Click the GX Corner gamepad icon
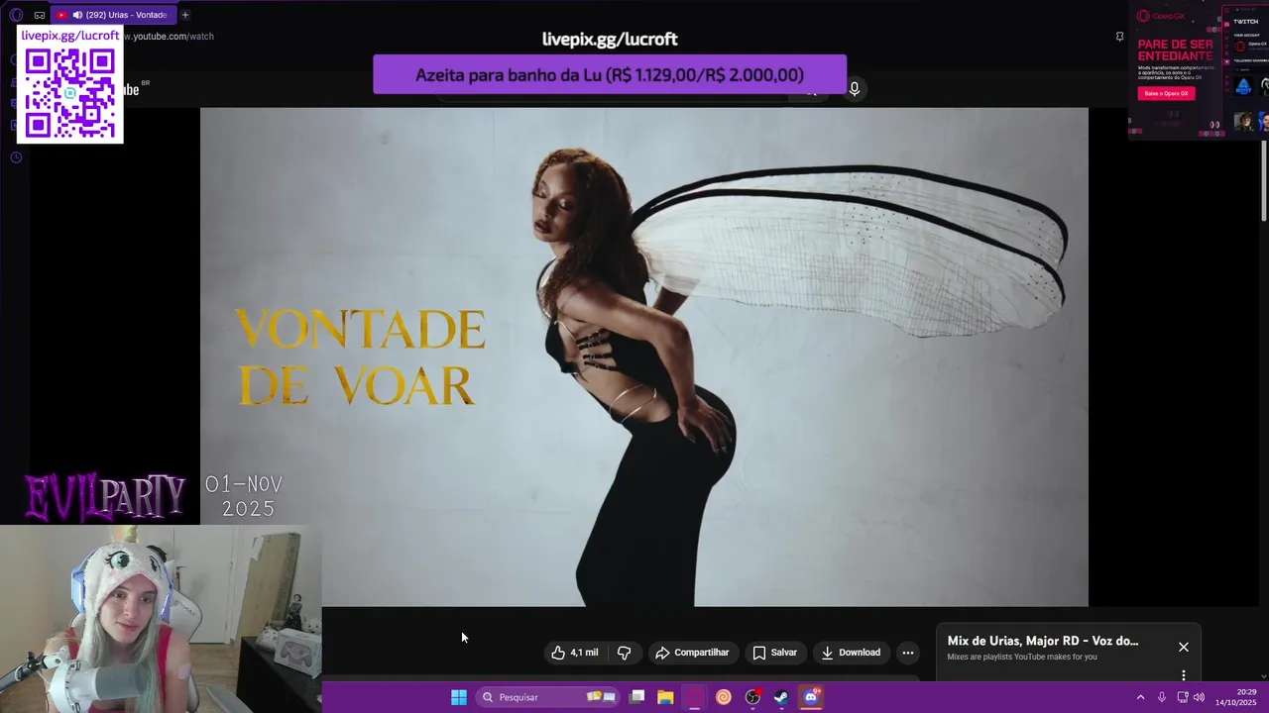Image resolution: width=1269 pixels, height=713 pixels. (x=40, y=15)
